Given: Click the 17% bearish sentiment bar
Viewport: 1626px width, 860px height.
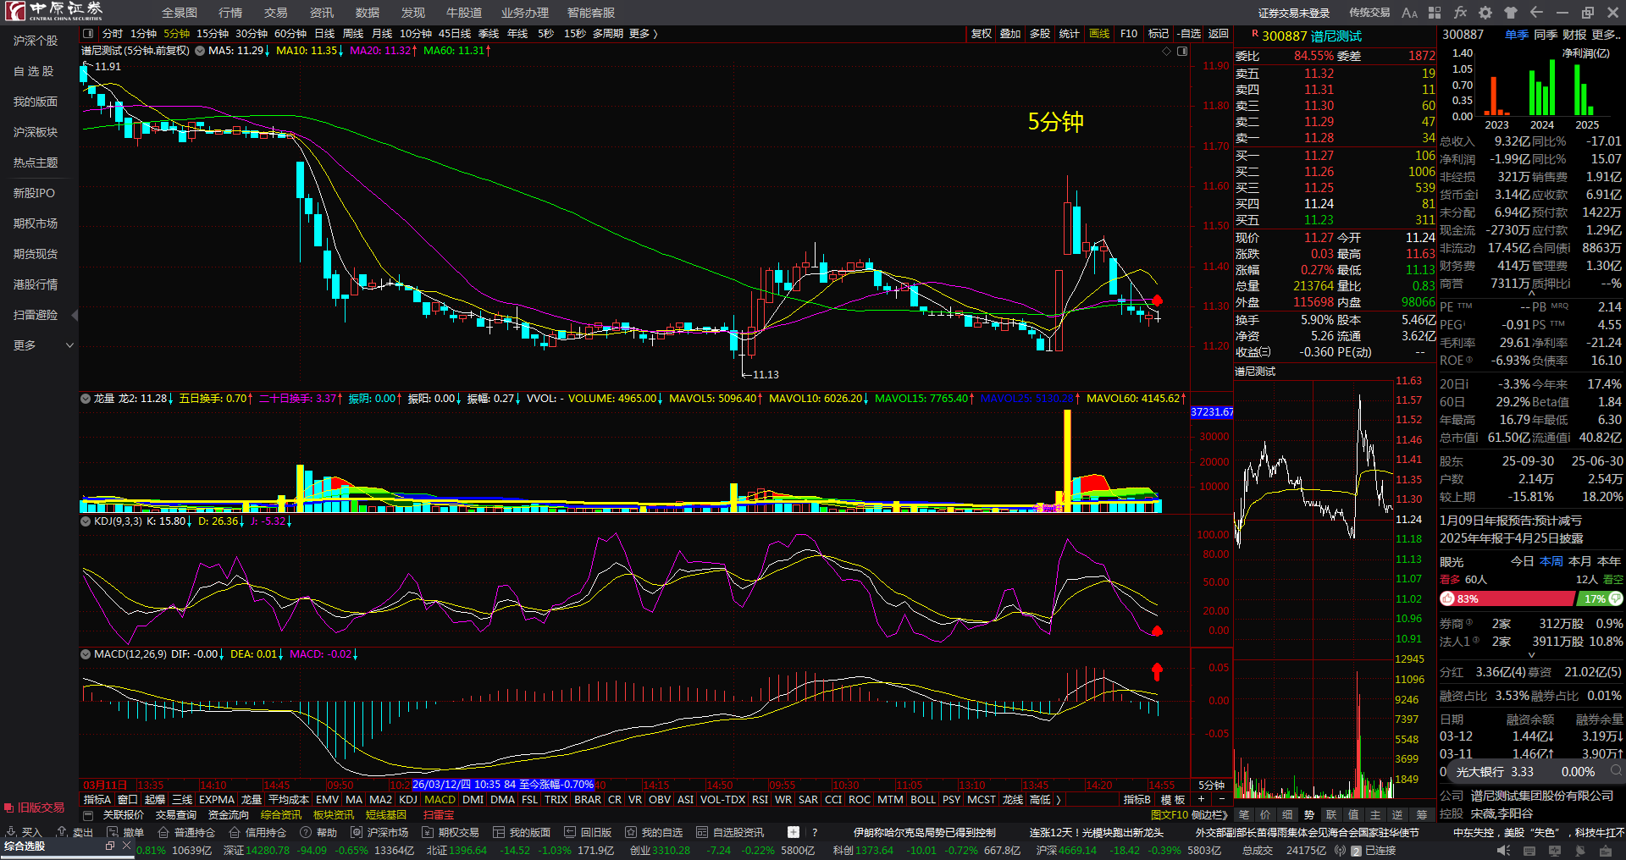Looking at the screenshot, I should (x=1599, y=598).
